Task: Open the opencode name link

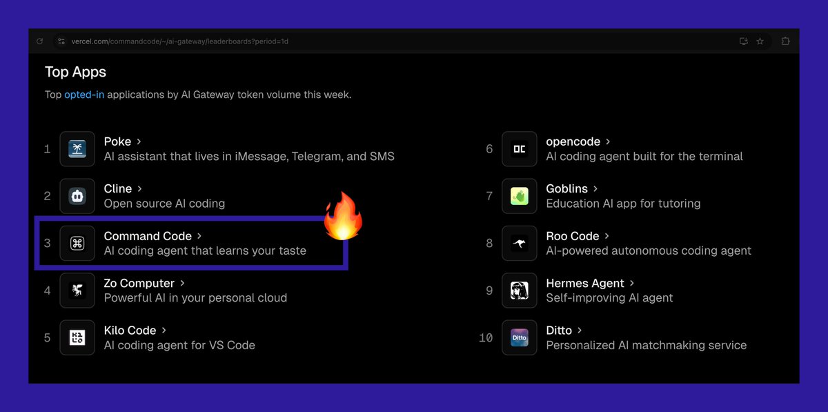Action: point(573,141)
